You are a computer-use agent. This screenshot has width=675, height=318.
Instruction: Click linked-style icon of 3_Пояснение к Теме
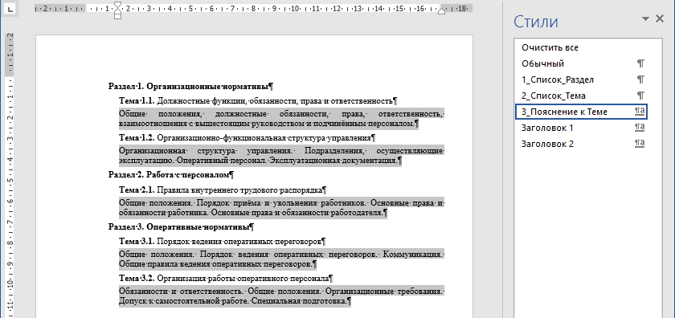click(640, 112)
